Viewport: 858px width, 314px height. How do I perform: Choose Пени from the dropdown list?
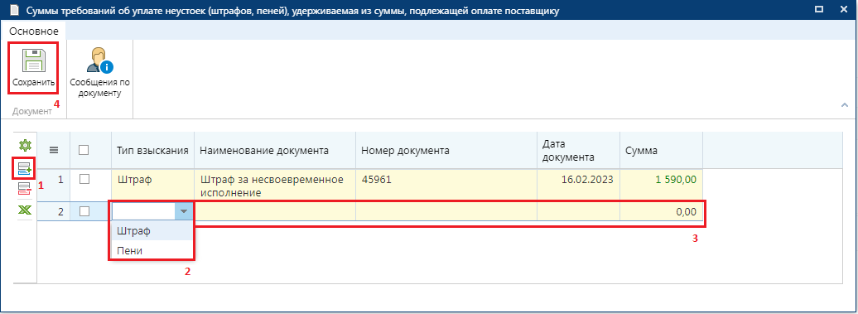tap(152, 250)
